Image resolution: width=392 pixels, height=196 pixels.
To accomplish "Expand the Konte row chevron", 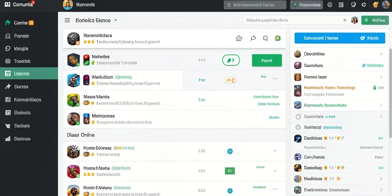I will tap(275, 151).
